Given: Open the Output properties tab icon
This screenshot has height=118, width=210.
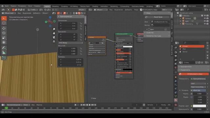Looking at the screenshot, I should tap(176, 56).
